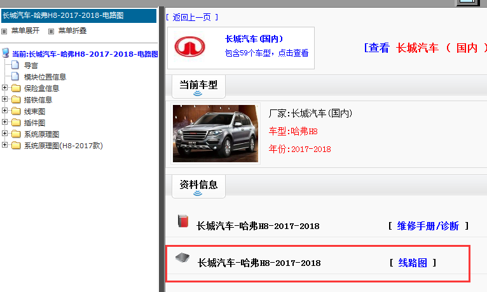This screenshot has width=487, height=292.
Task: Click the computer icon beside 当前 root node
Action: [6, 53]
